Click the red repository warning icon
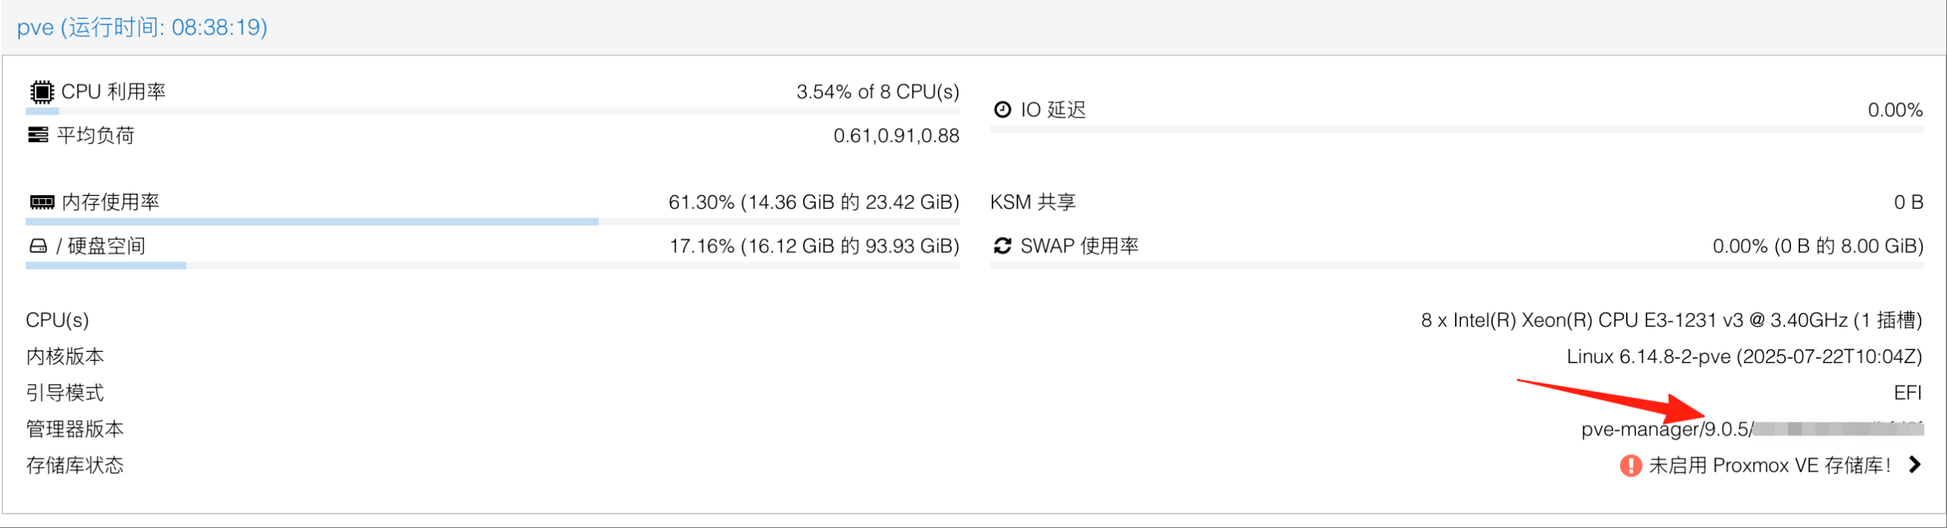1947x528 pixels. pyautogui.click(x=1631, y=465)
